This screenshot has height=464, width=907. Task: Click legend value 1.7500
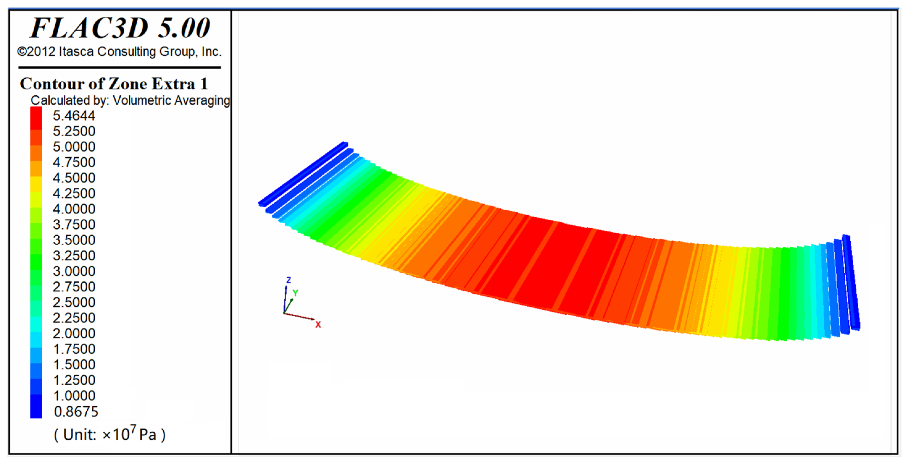click(x=74, y=349)
